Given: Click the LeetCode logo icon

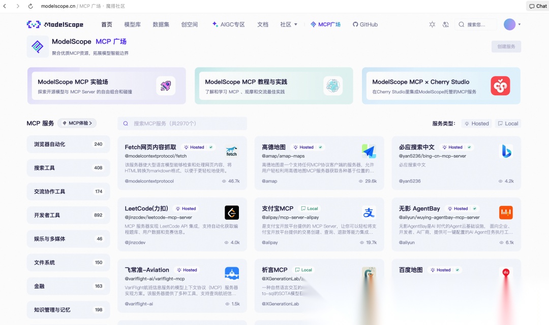Looking at the screenshot, I should click(231, 212).
